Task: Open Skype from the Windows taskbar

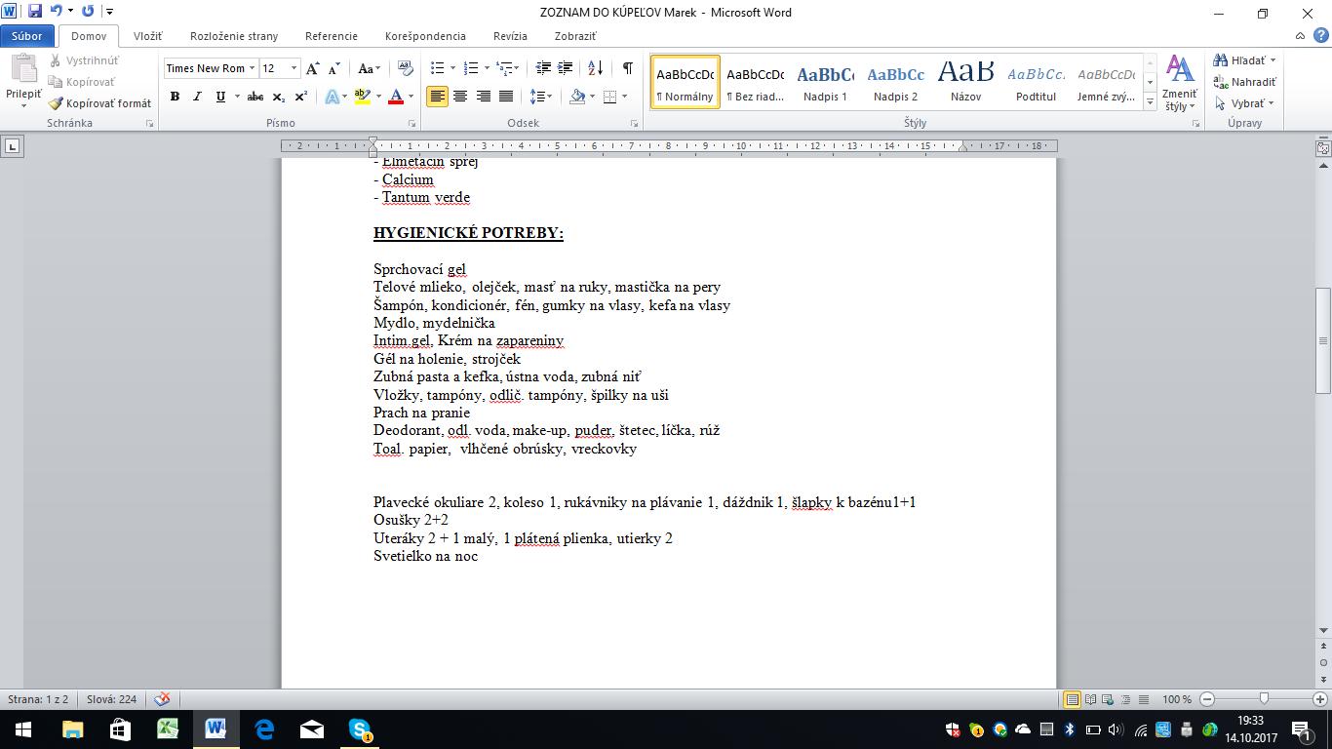Action: click(x=360, y=729)
